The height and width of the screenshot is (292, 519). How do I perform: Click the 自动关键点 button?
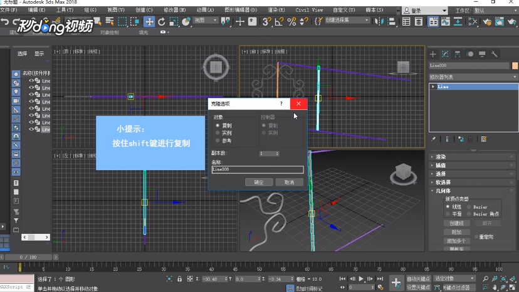pyautogui.click(x=419, y=279)
